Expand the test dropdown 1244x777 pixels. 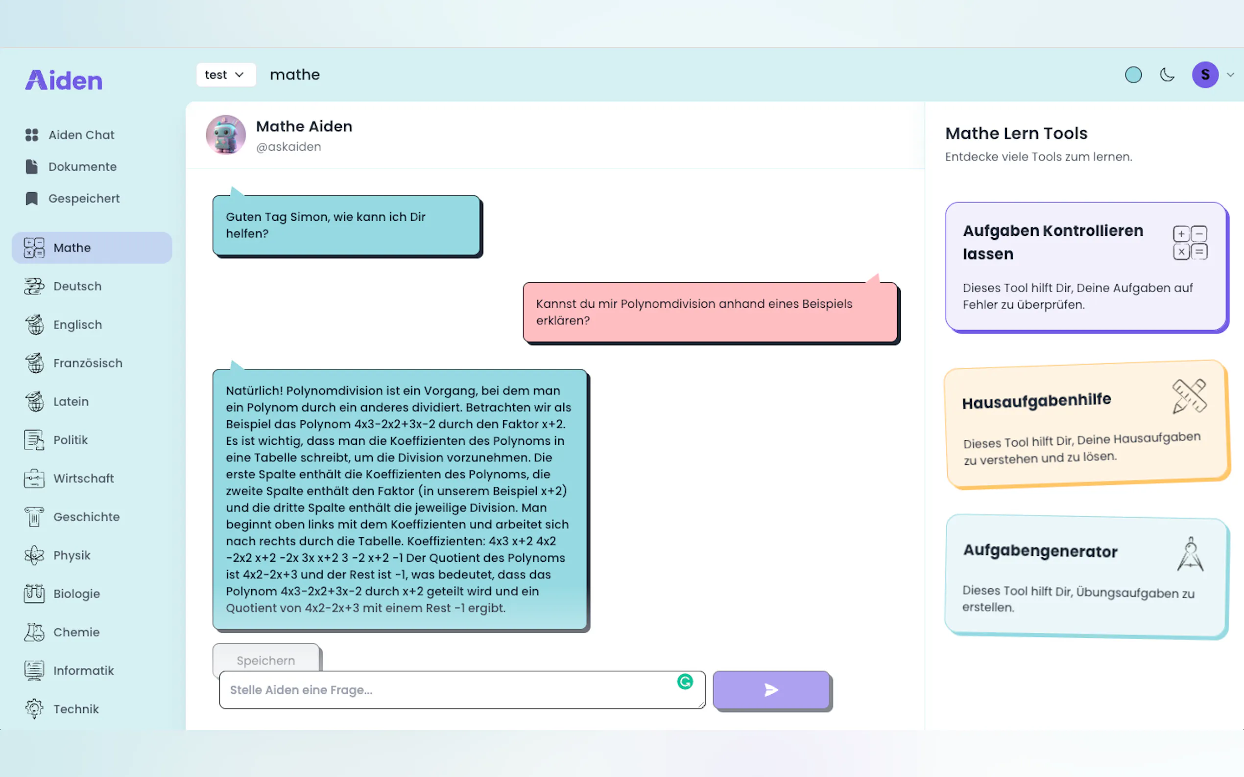tap(225, 75)
